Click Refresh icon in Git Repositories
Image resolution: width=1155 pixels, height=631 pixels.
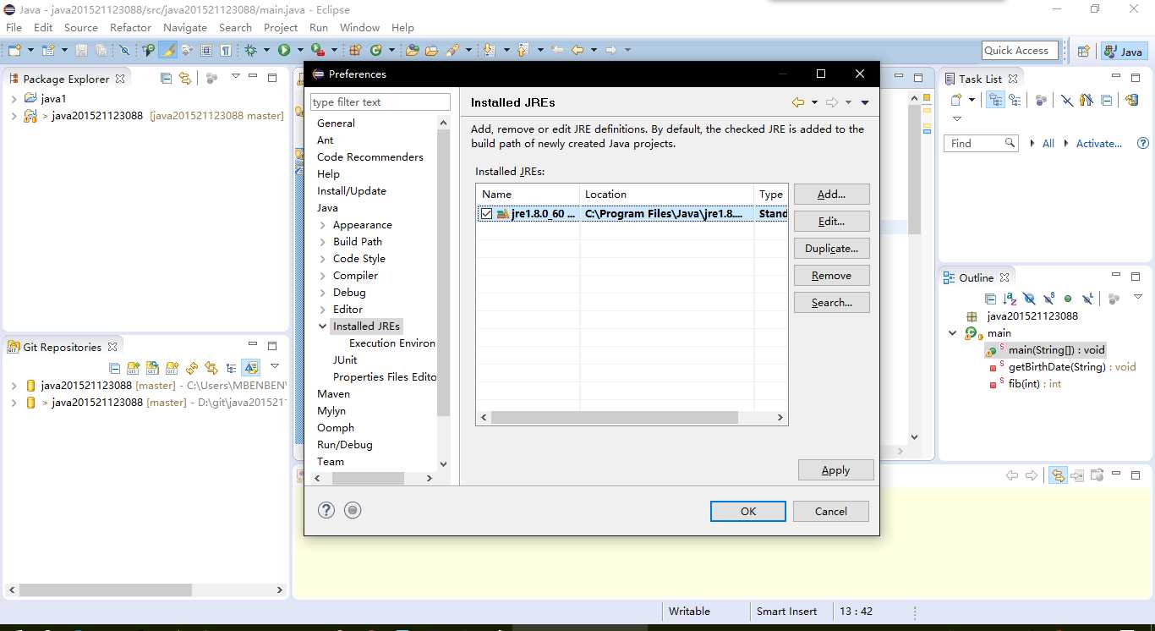tap(192, 368)
